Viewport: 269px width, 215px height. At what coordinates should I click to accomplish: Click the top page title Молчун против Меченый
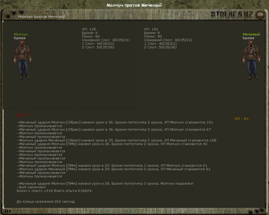[134, 5]
